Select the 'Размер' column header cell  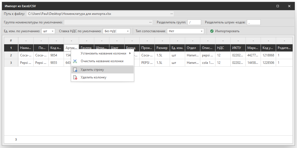coord(162,48)
